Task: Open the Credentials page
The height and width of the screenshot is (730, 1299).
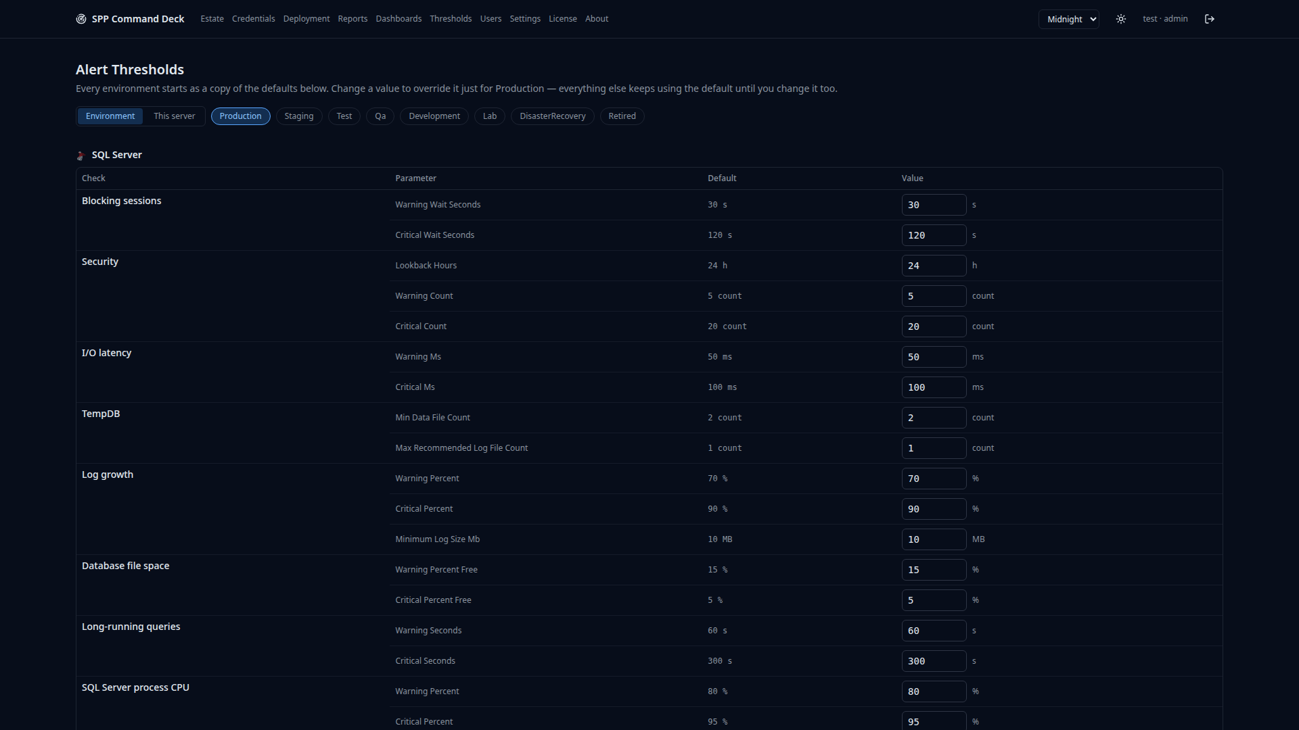Action: (x=254, y=19)
